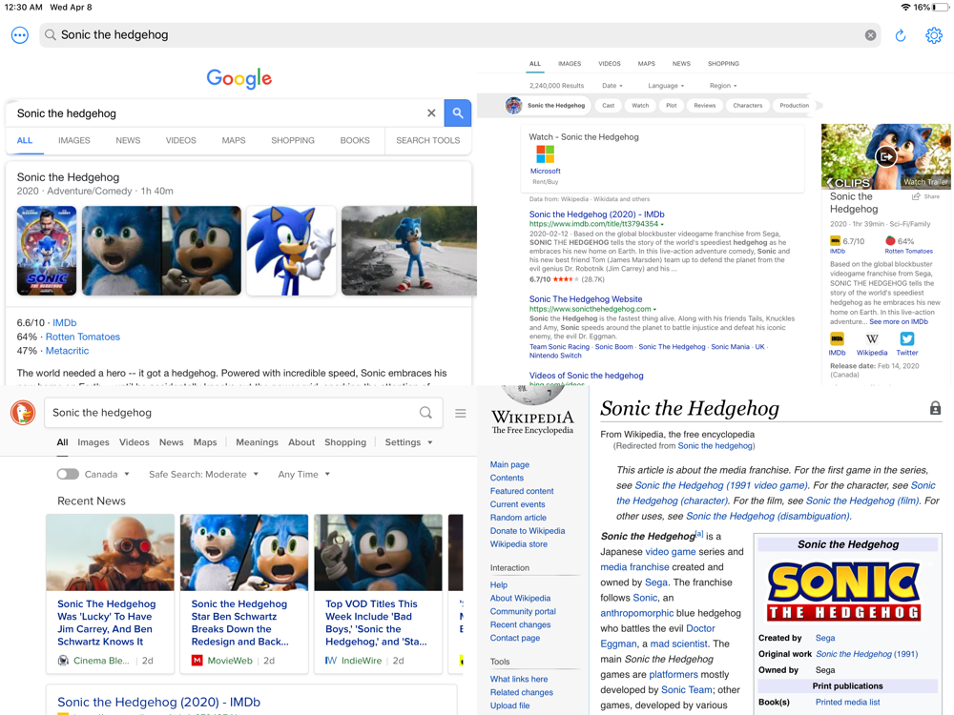This screenshot has width=954, height=715.
Task: Switch to Bing SHOPPING tab
Action: coord(723,64)
